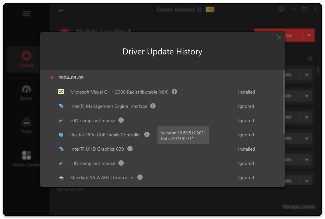Click the search icon in main window
The width and height of the screenshot is (325, 219).
click(310, 58)
